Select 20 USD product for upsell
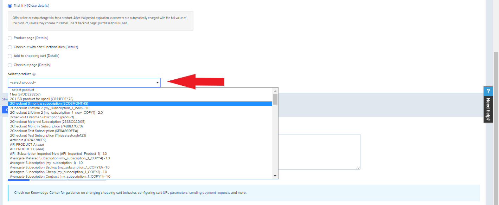This screenshot has height=205, width=499. pos(140,99)
